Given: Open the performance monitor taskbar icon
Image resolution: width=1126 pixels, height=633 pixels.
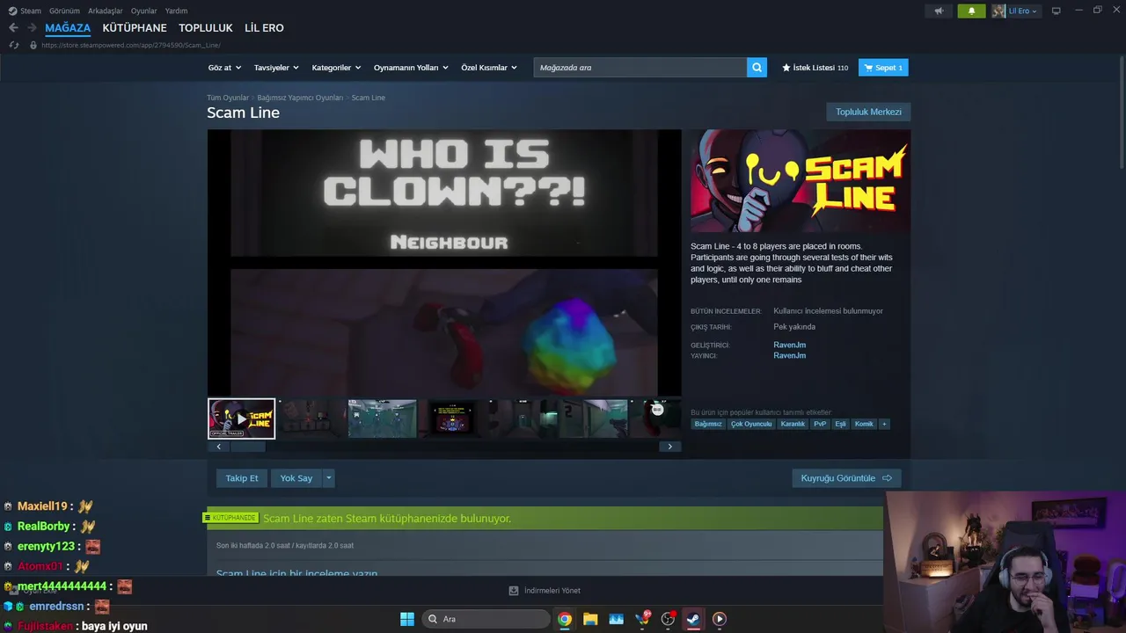Looking at the screenshot, I should (x=617, y=619).
